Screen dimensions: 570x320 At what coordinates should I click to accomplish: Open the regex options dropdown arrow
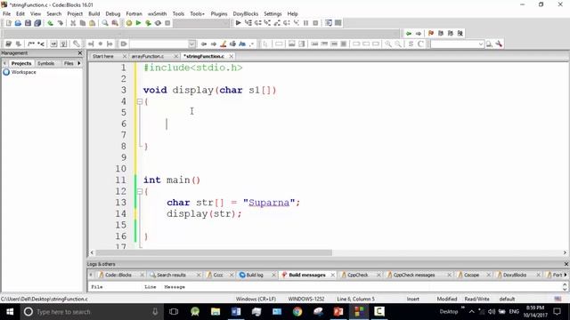[x=251, y=44]
